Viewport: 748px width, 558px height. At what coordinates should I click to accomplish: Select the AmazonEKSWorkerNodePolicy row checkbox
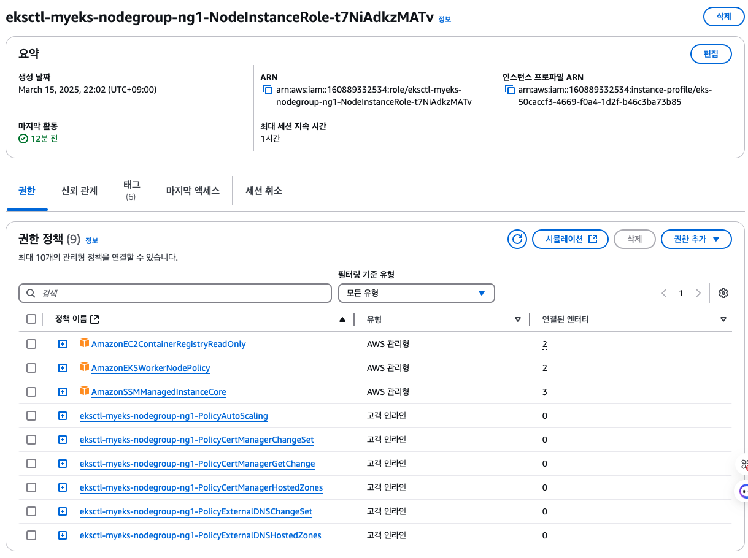coord(31,368)
